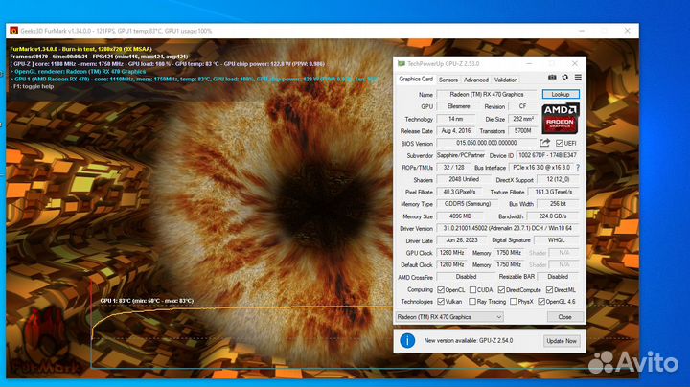Click the Name field Radeon RX 470 Graphics
This screenshot has width=690, height=387.
click(487, 94)
